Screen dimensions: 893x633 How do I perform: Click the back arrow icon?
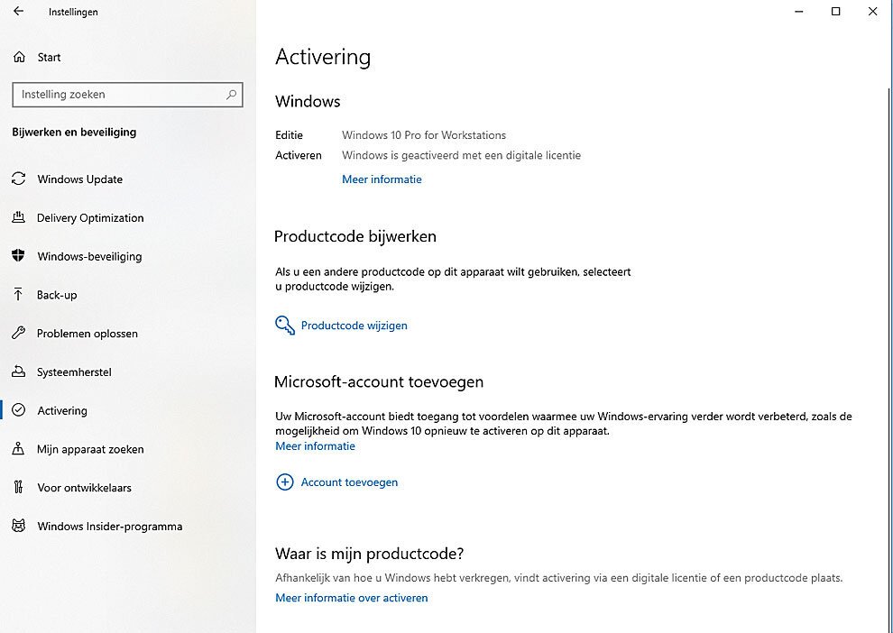point(18,12)
